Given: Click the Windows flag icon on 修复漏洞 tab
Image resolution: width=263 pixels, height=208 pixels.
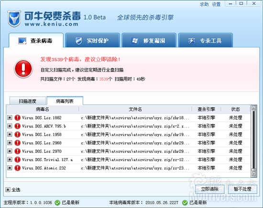Looking at the screenshot, I should 135,41.
